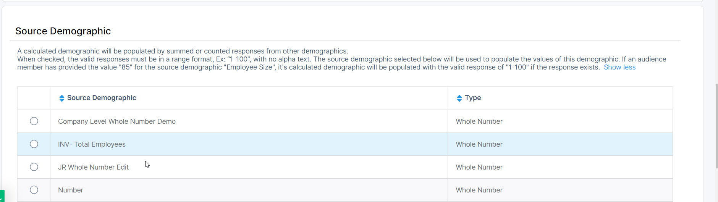Image resolution: width=718 pixels, height=202 pixels.
Task: Click the Number row label
Action: [71, 190]
